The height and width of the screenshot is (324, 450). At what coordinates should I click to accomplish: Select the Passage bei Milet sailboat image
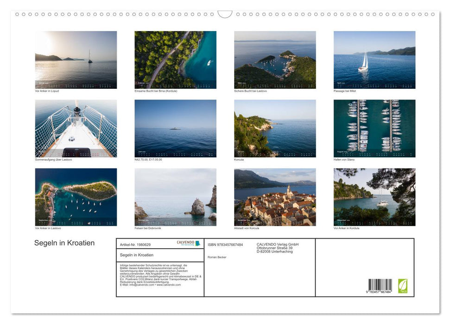click(374, 59)
